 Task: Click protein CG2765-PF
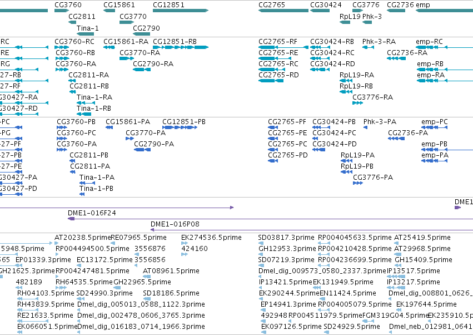point(287,122)
